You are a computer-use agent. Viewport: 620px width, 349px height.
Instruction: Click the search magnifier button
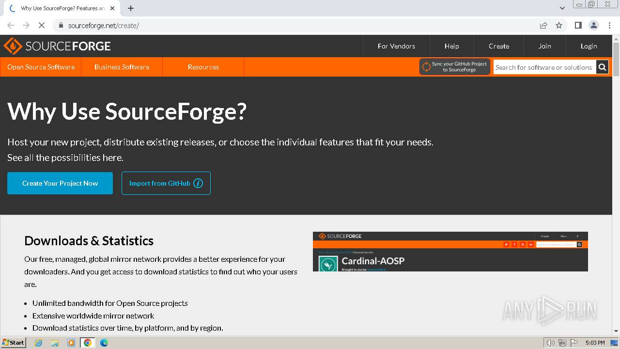[x=602, y=67]
